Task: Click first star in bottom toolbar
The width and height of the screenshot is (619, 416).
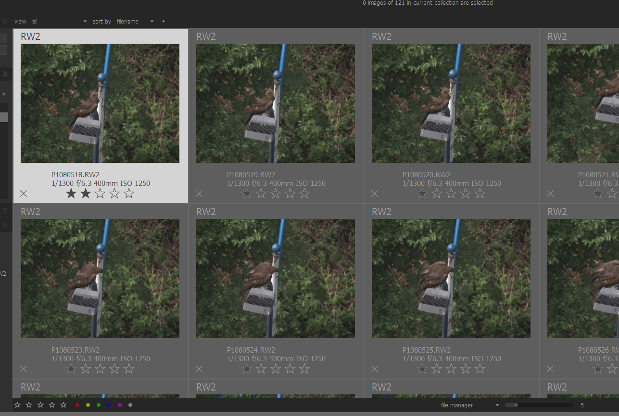Action: [x=17, y=405]
